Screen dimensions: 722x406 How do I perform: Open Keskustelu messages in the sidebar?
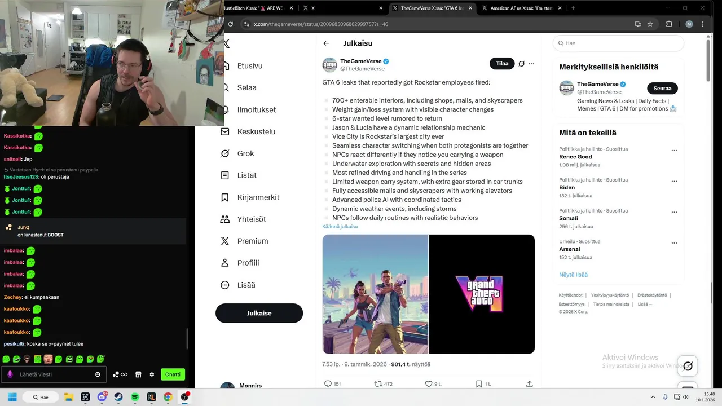(256, 131)
